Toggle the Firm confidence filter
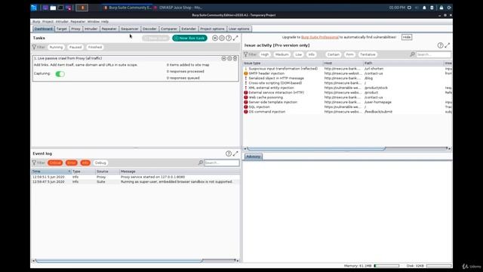This screenshot has width=483, height=272. pyautogui.click(x=349, y=54)
